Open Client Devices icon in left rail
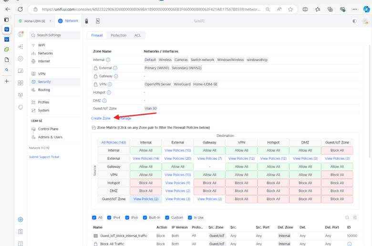This screenshot has width=372, height=246. coord(21,71)
